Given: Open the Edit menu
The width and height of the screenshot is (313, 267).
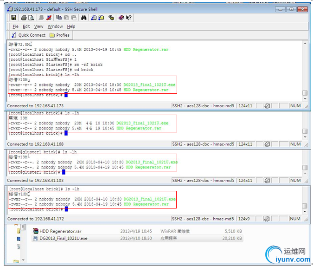Looking at the screenshot, I should (26, 26).
